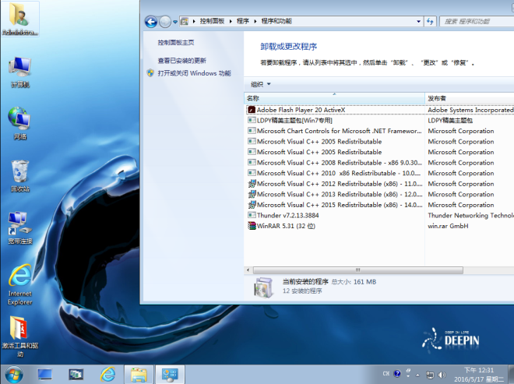514x384 pixels.
Task: Click publisher win.rar GmbH cell
Action: coord(448,226)
